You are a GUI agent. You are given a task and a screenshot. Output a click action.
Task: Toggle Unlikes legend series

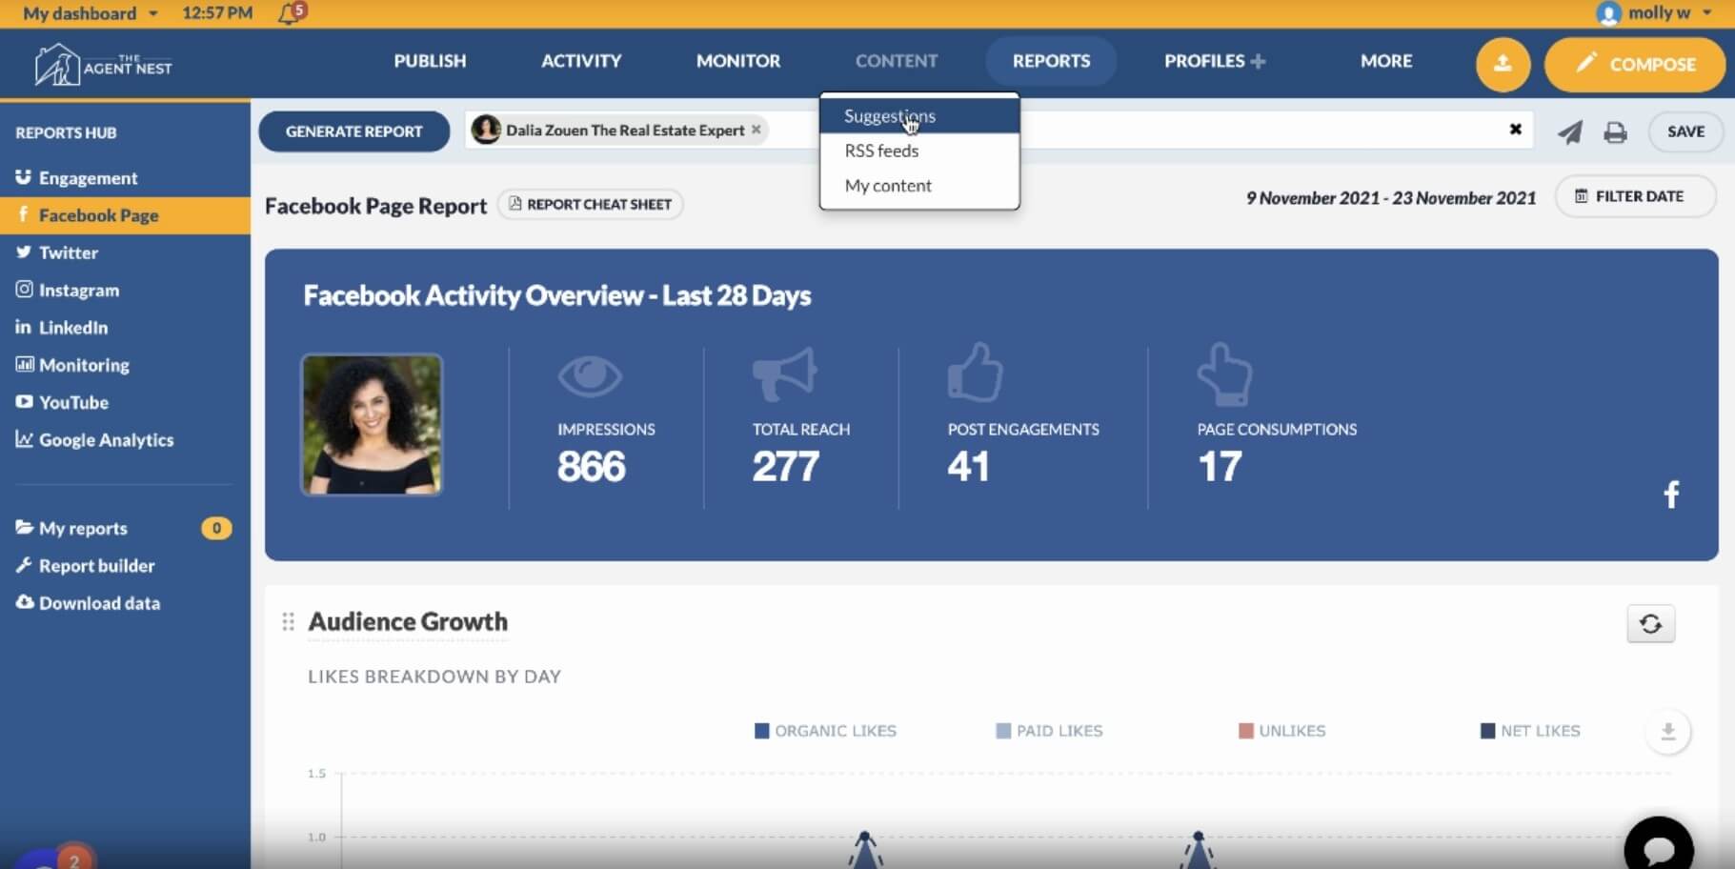1281,731
